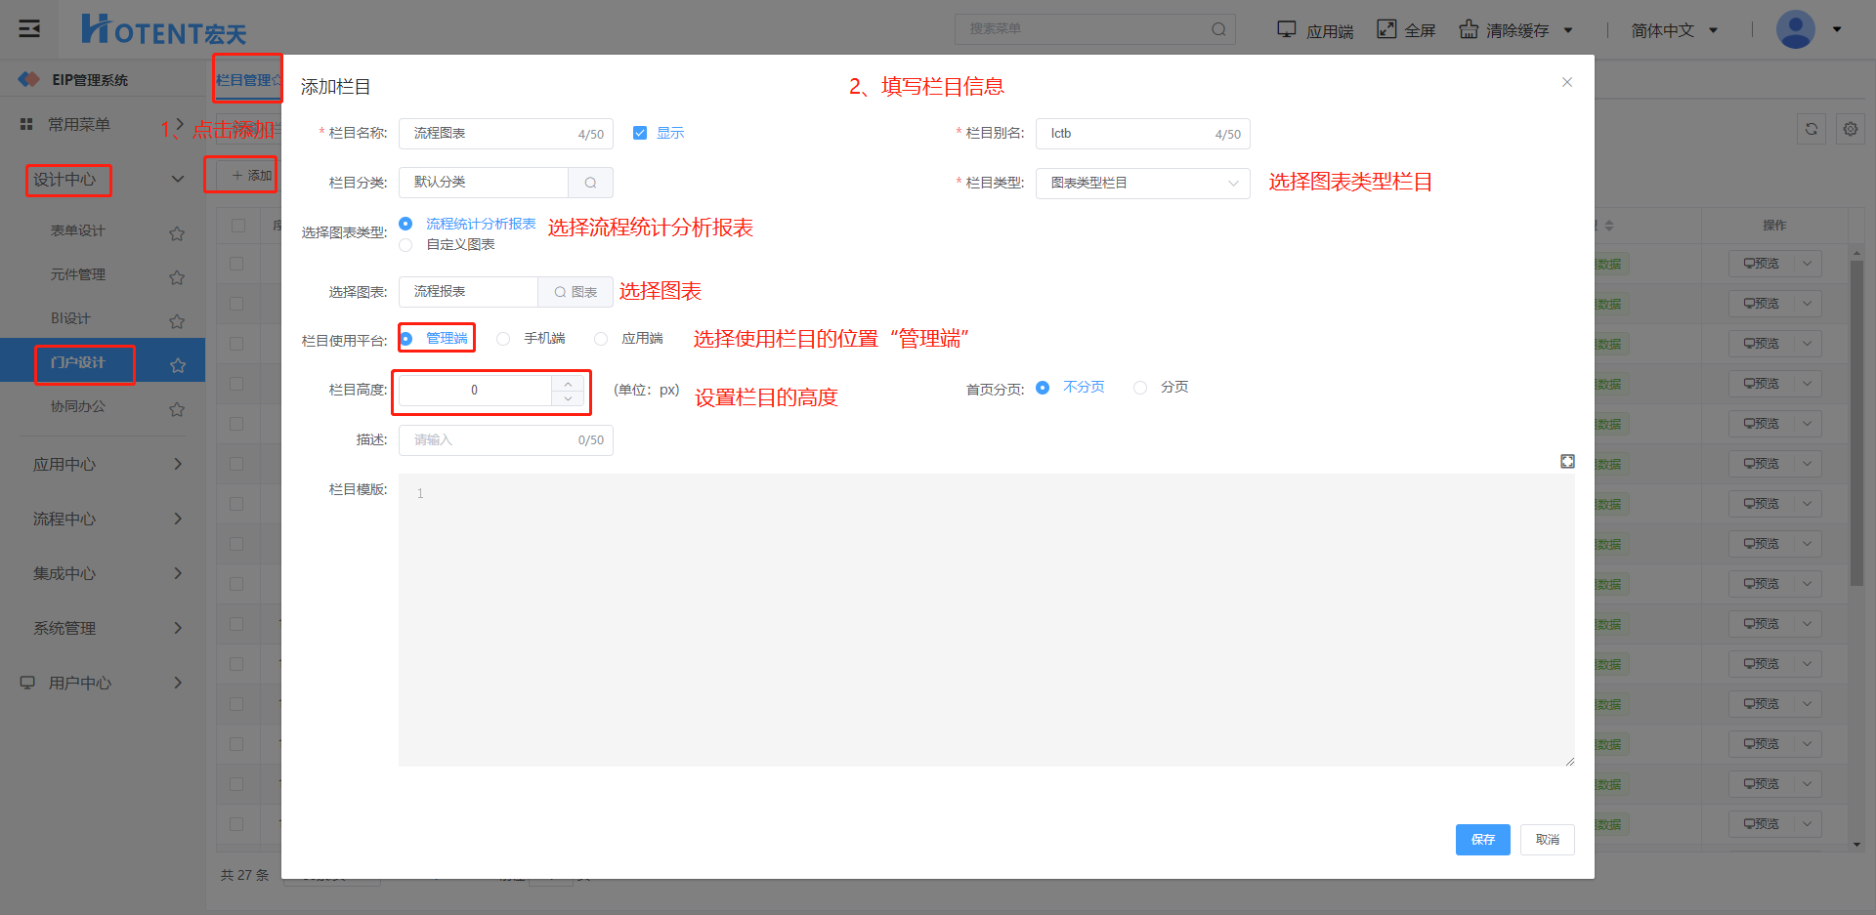Expand the template editor to fullscreen
This screenshot has height=915, width=1876.
[x=1567, y=461]
